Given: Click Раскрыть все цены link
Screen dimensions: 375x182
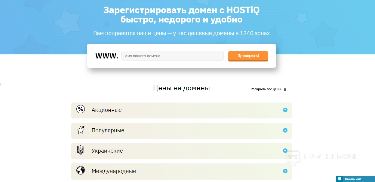Looking at the screenshot, I should click(x=266, y=89).
